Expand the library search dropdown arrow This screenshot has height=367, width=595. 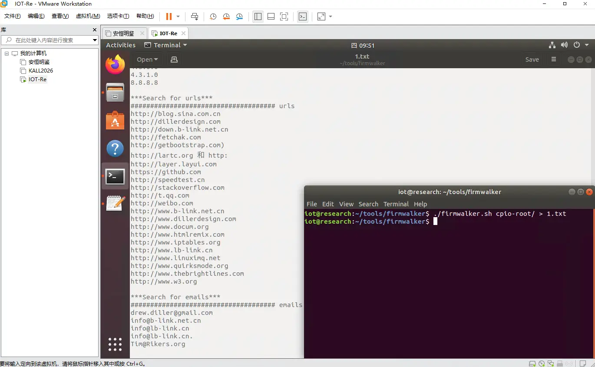(95, 40)
